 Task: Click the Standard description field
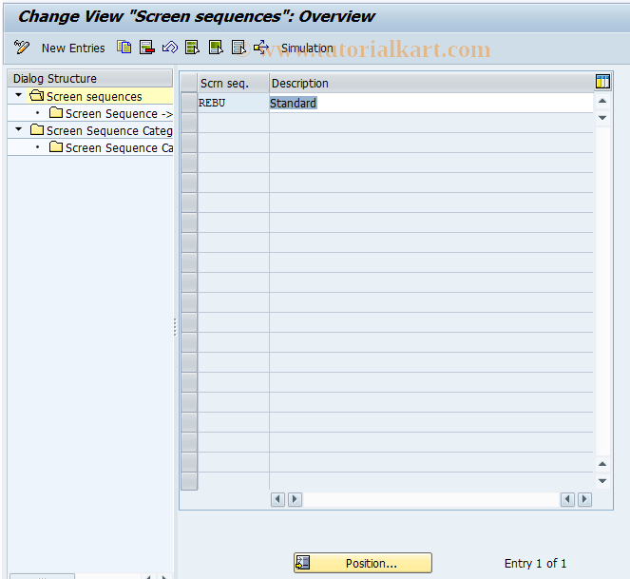tap(431, 103)
